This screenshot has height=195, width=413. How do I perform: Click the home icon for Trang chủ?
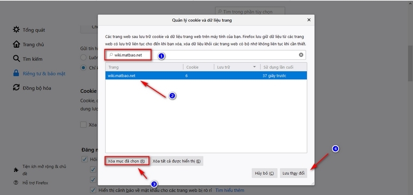coord(16,44)
